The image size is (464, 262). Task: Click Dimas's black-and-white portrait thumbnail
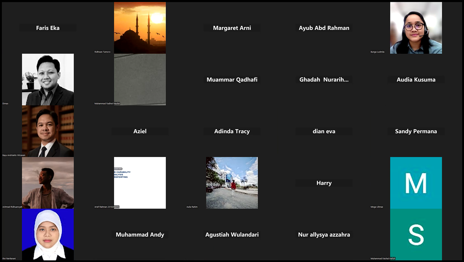48,80
